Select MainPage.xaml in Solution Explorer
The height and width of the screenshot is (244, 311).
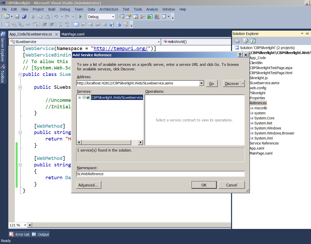click(x=261, y=153)
